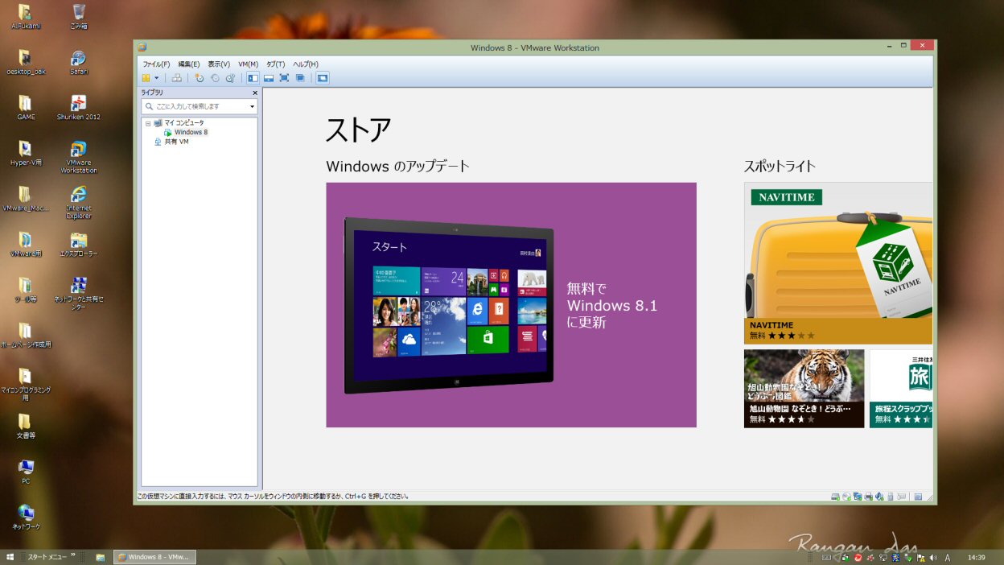Click the hard disk status bar icon
This screenshot has height=565, width=1004.
[x=836, y=497]
